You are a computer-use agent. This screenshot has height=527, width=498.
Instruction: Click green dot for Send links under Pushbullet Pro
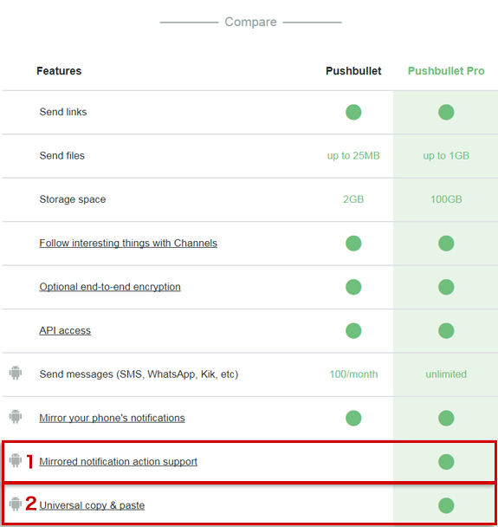(446, 112)
